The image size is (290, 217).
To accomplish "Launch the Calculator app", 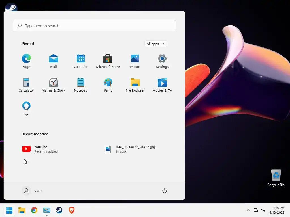I will (x=26, y=85).
